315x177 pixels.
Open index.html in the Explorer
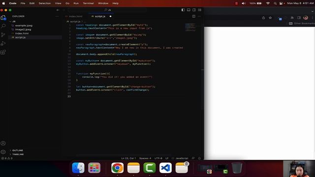click(x=22, y=33)
